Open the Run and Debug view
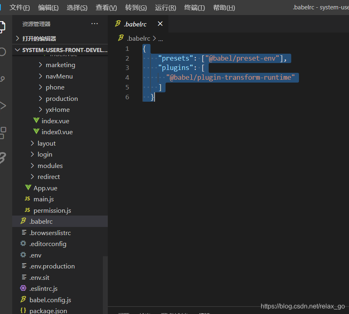The image size is (349, 314). click(x=3, y=105)
